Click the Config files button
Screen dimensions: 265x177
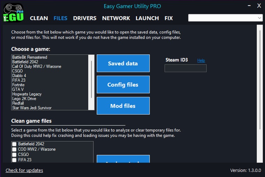(x=123, y=84)
